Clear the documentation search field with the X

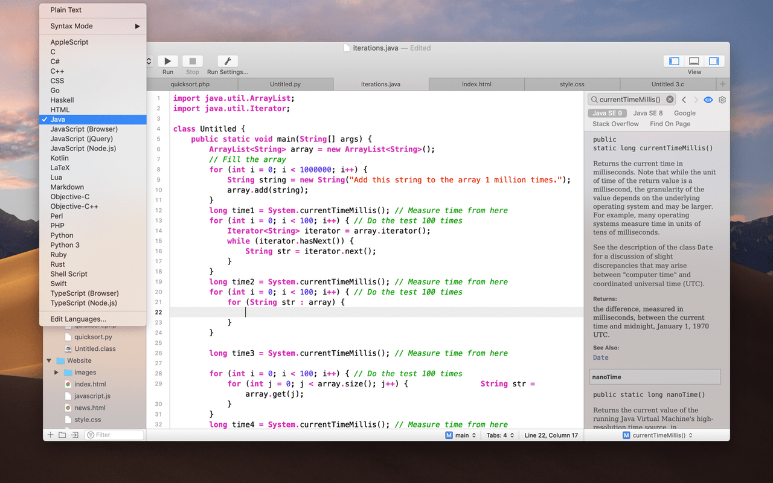[x=669, y=99]
